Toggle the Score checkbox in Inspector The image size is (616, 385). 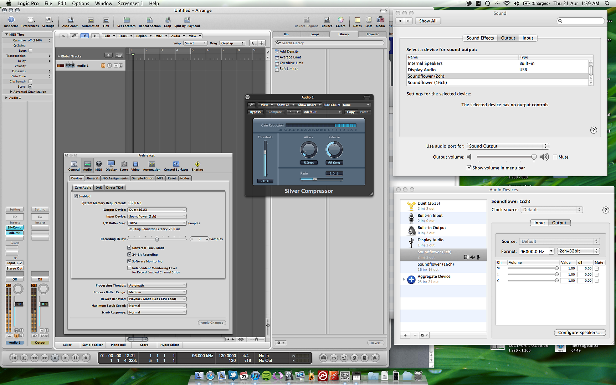tap(30, 86)
